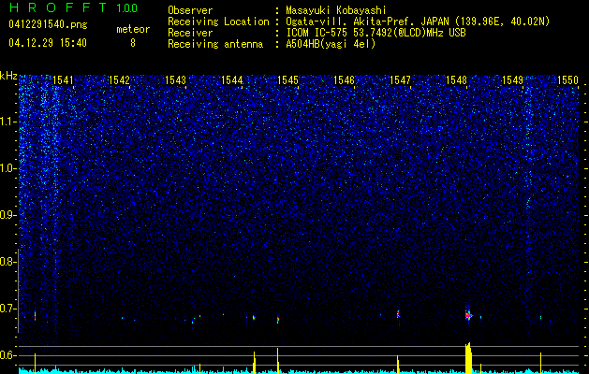This screenshot has height=374, width=589.
Task: Click the 1549 time marker
Action: coord(513,79)
